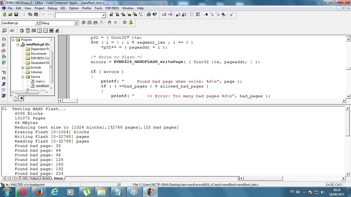Click the Animate icon in debug toolbar

4,96
